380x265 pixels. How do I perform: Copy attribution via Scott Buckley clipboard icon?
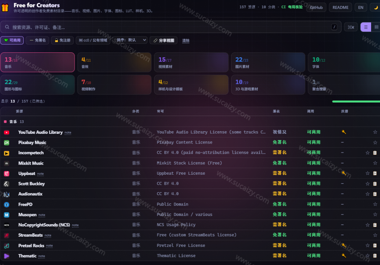(x=375, y=184)
